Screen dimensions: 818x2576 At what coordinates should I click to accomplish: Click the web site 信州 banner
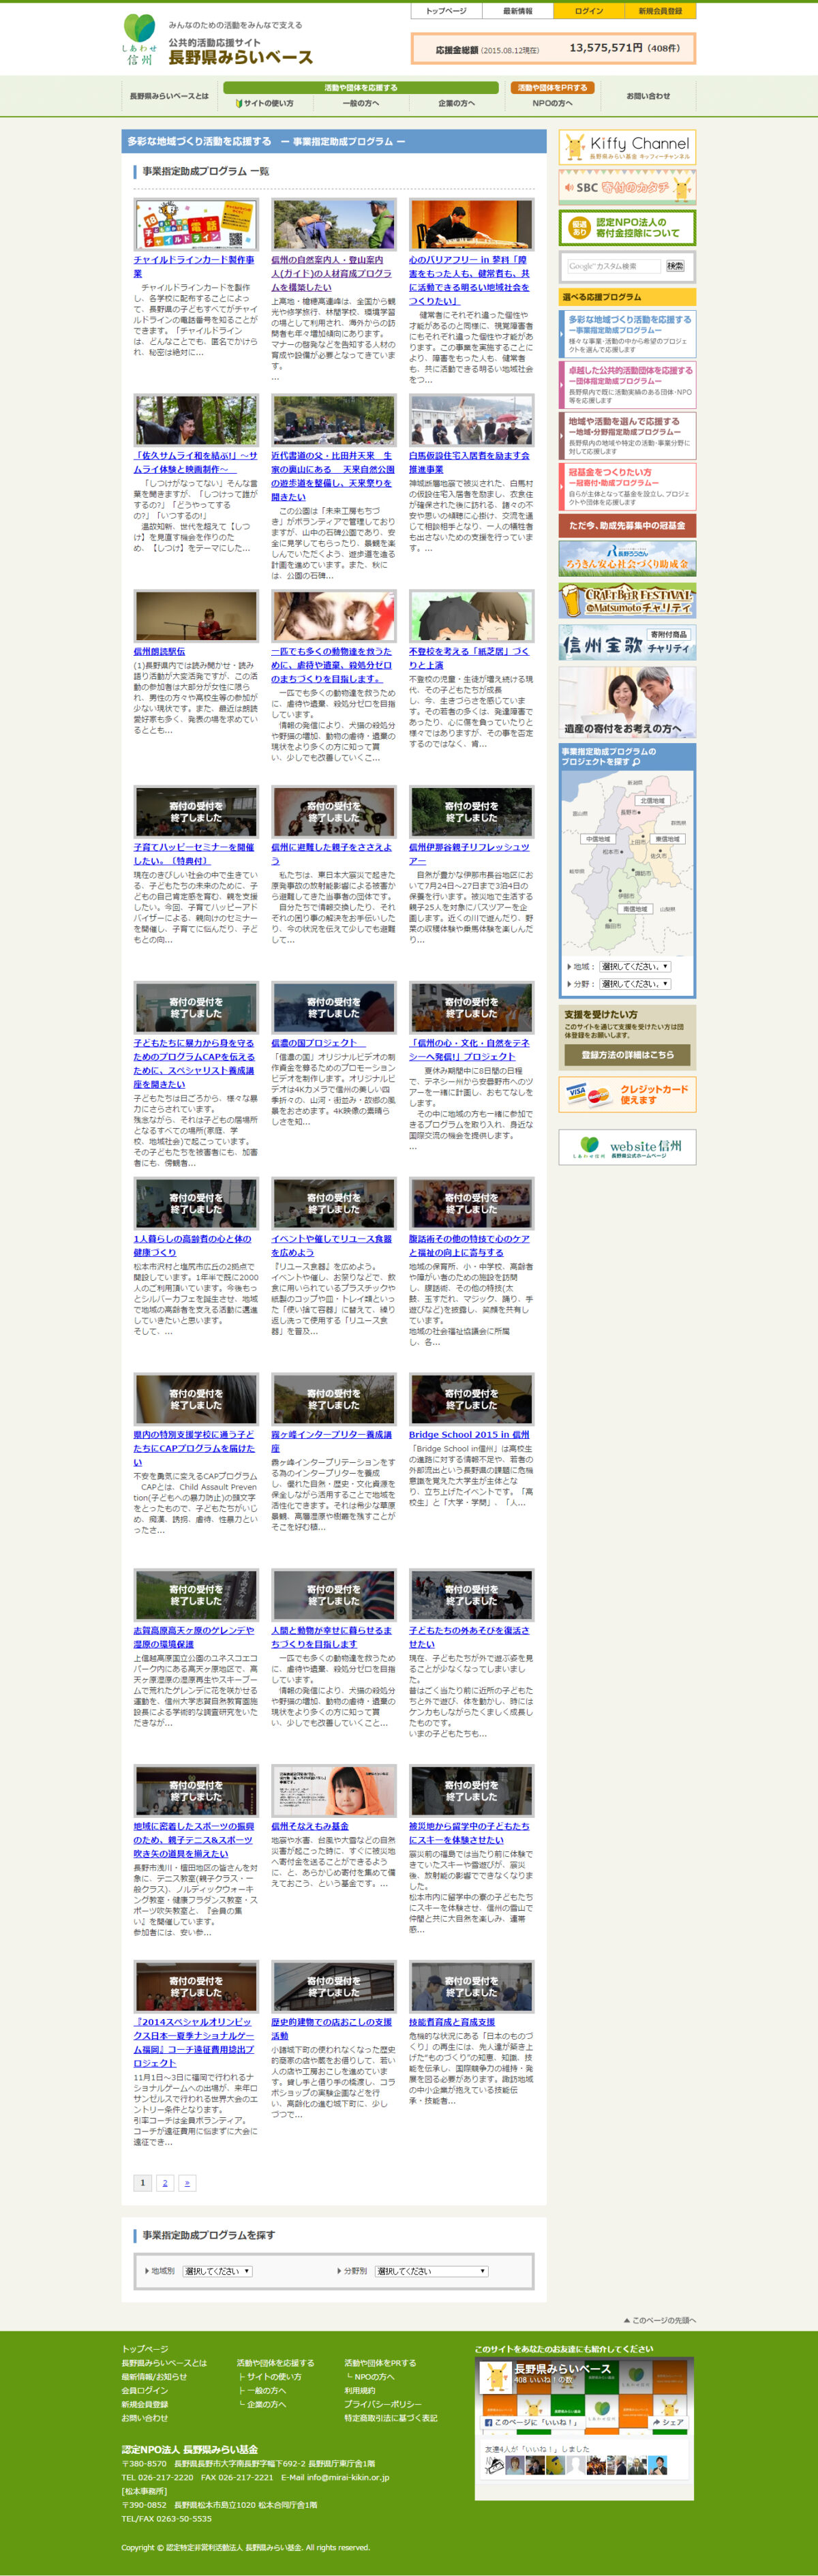pyautogui.click(x=627, y=1146)
